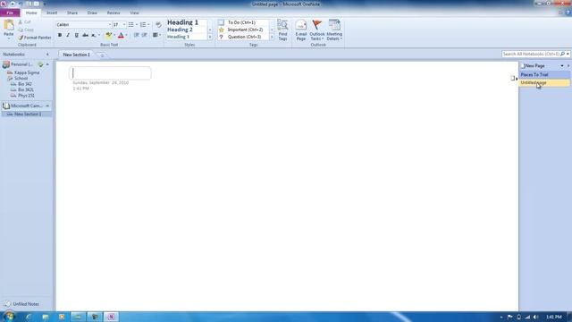The height and width of the screenshot is (322, 572).
Task: Click the decrease indent icon
Action: [x=137, y=35]
